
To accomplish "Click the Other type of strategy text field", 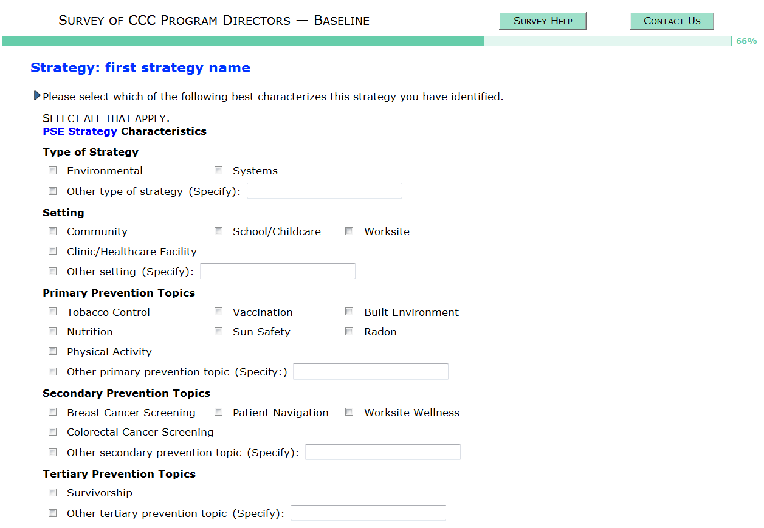I will point(324,191).
